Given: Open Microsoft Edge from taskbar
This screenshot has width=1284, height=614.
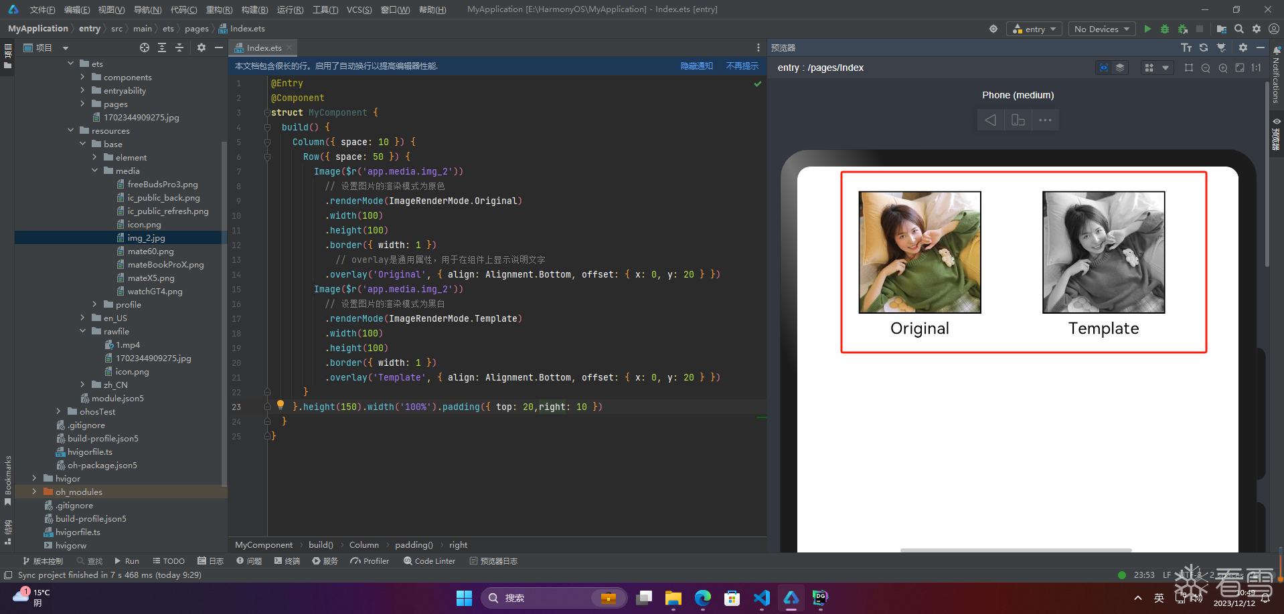Looking at the screenshot, I should (703, 598).
